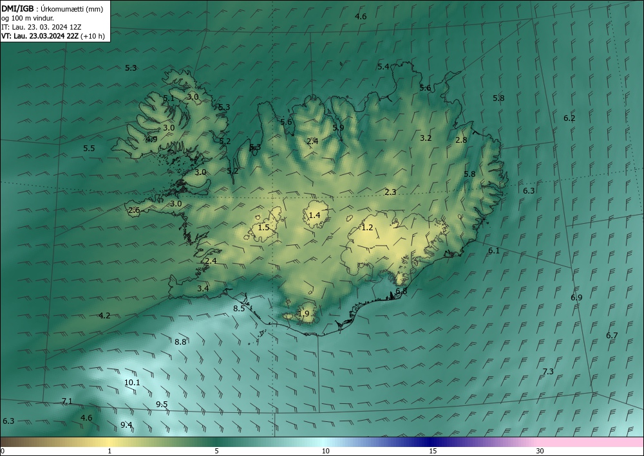The width and height of the screenshot is (644, 456).
Task: Select the 5.5 value west of the Westfjords
Action: click(x=89, y=148)
